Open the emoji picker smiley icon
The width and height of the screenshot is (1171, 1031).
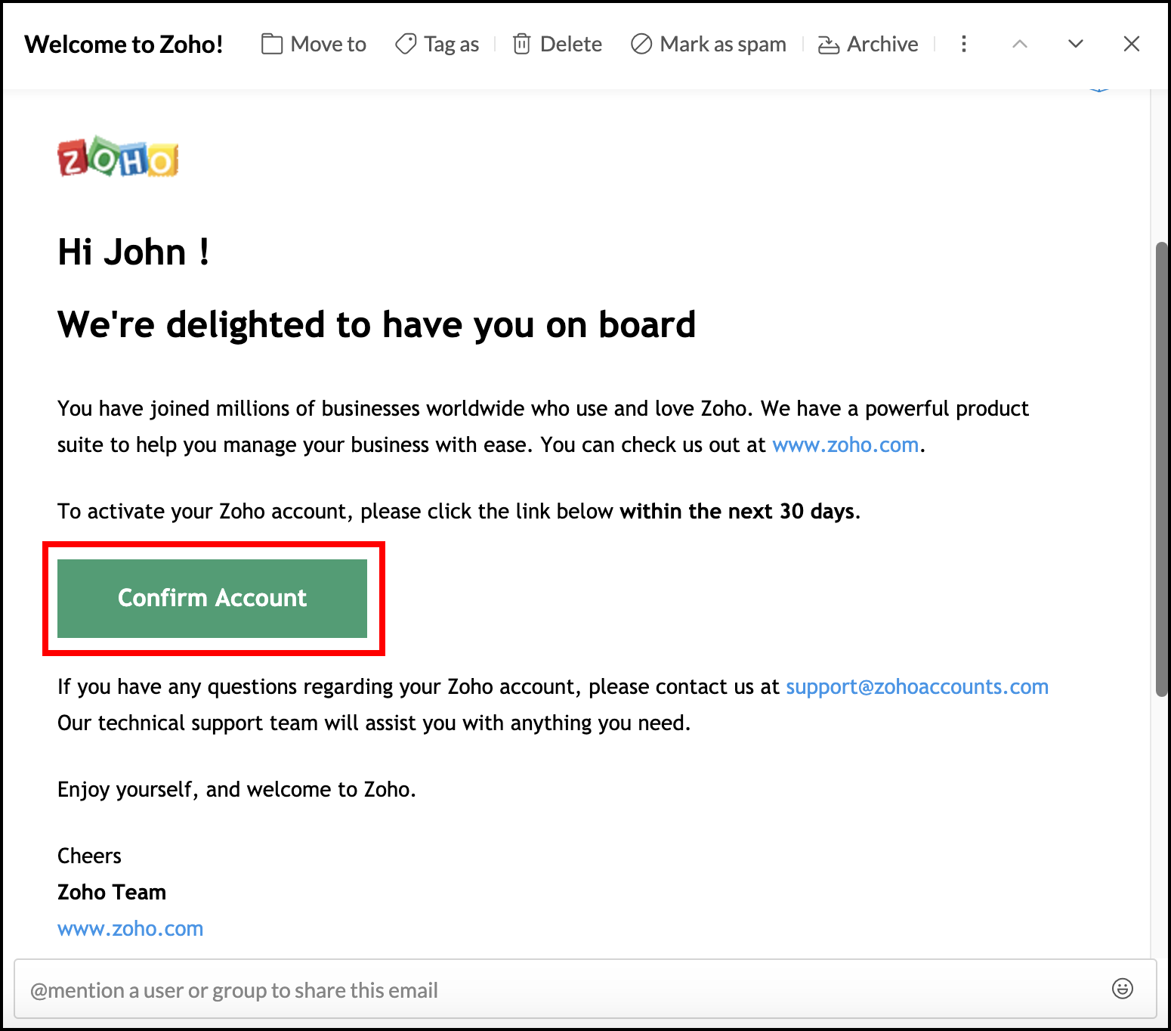[x=1123, y=989]
